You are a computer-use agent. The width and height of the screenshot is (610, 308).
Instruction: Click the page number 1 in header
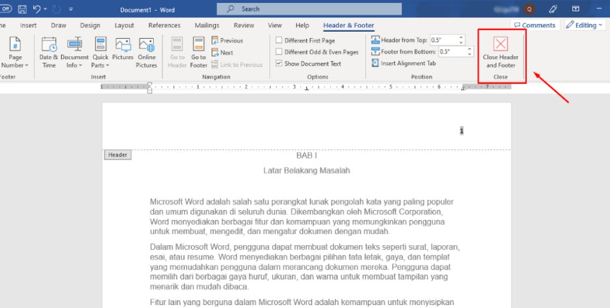pyautogui.click(x=462, y=131)
